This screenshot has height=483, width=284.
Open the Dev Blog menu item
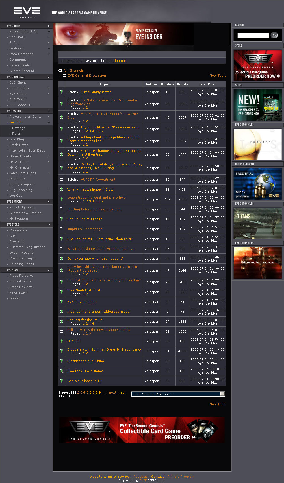click(17, 139)
